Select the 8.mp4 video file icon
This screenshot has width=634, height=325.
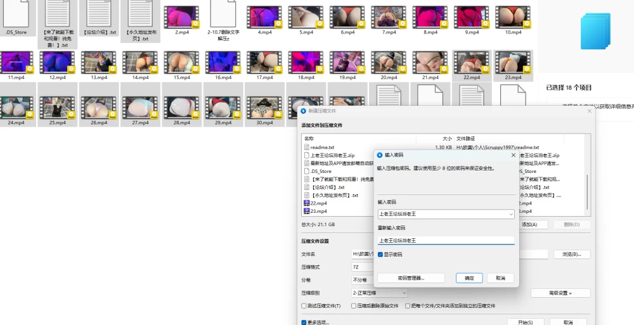click(x=430, y=17)
